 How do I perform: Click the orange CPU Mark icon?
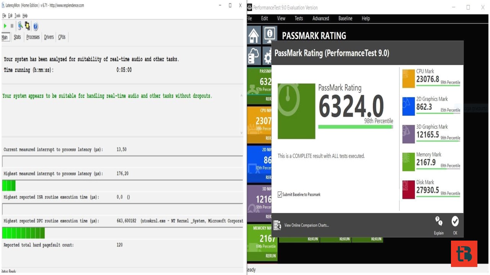click(408, 78)
